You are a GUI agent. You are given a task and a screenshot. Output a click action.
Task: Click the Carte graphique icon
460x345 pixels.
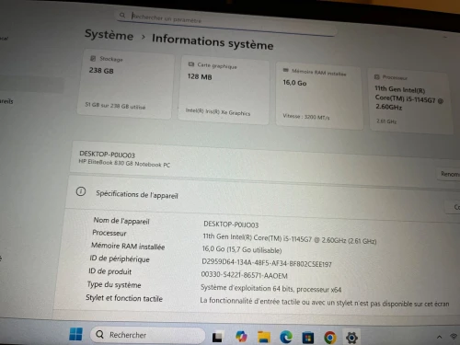pyautogui.click(x=191, y=64)
